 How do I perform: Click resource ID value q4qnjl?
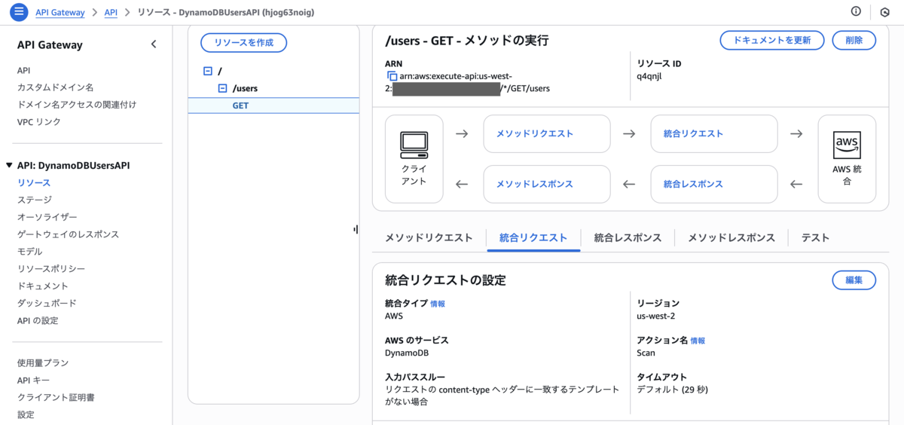tap(649, 77)
